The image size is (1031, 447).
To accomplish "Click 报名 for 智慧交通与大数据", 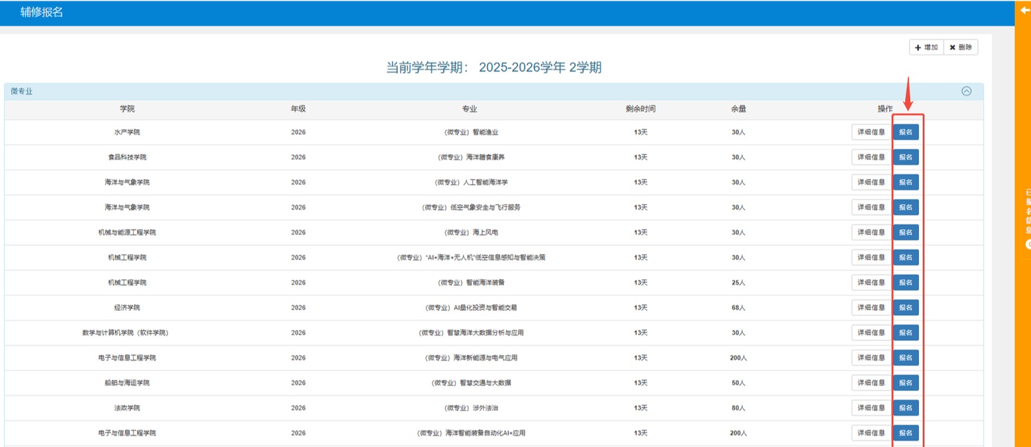I will click(906, 383).
